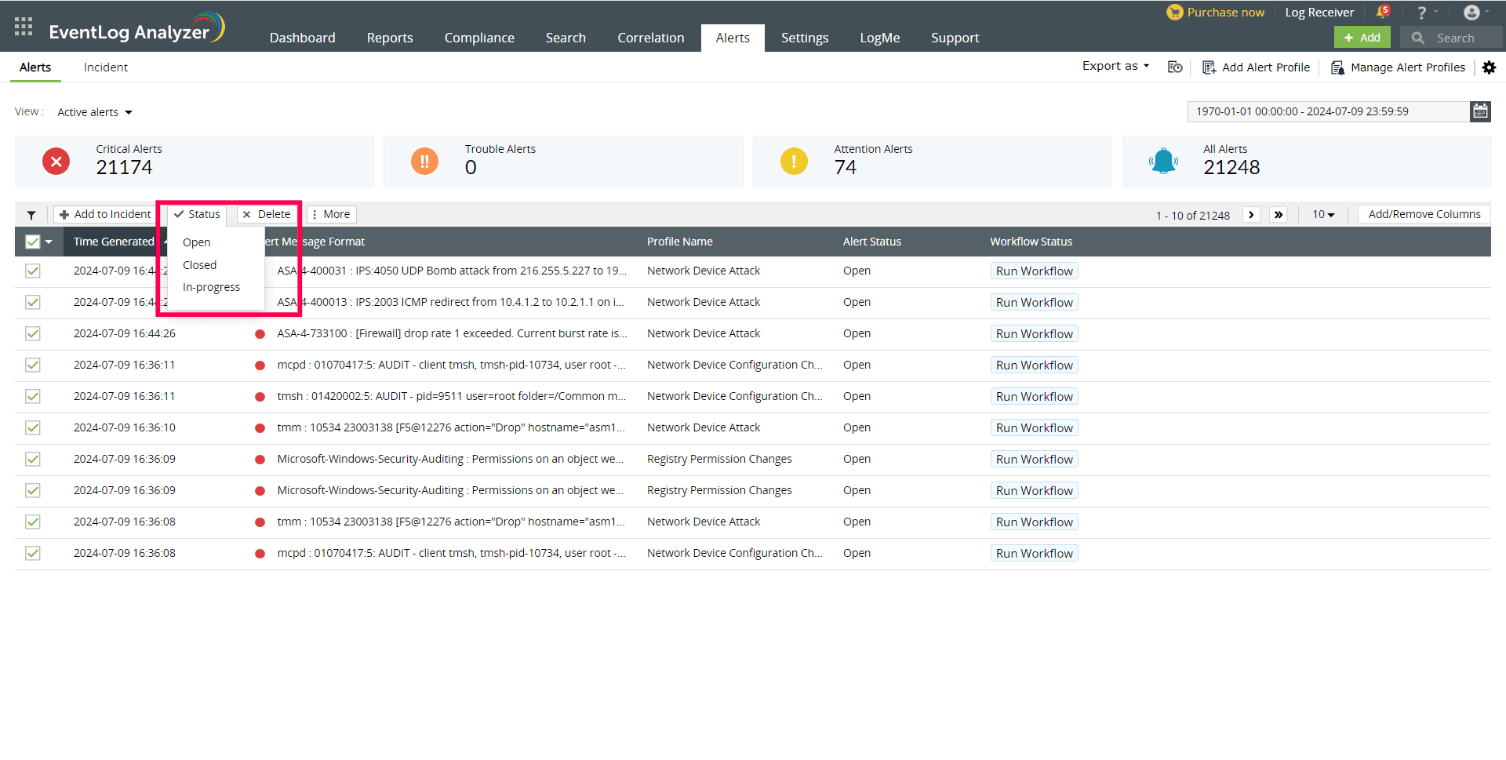Click the filter funnel icon

click(31, 215)
